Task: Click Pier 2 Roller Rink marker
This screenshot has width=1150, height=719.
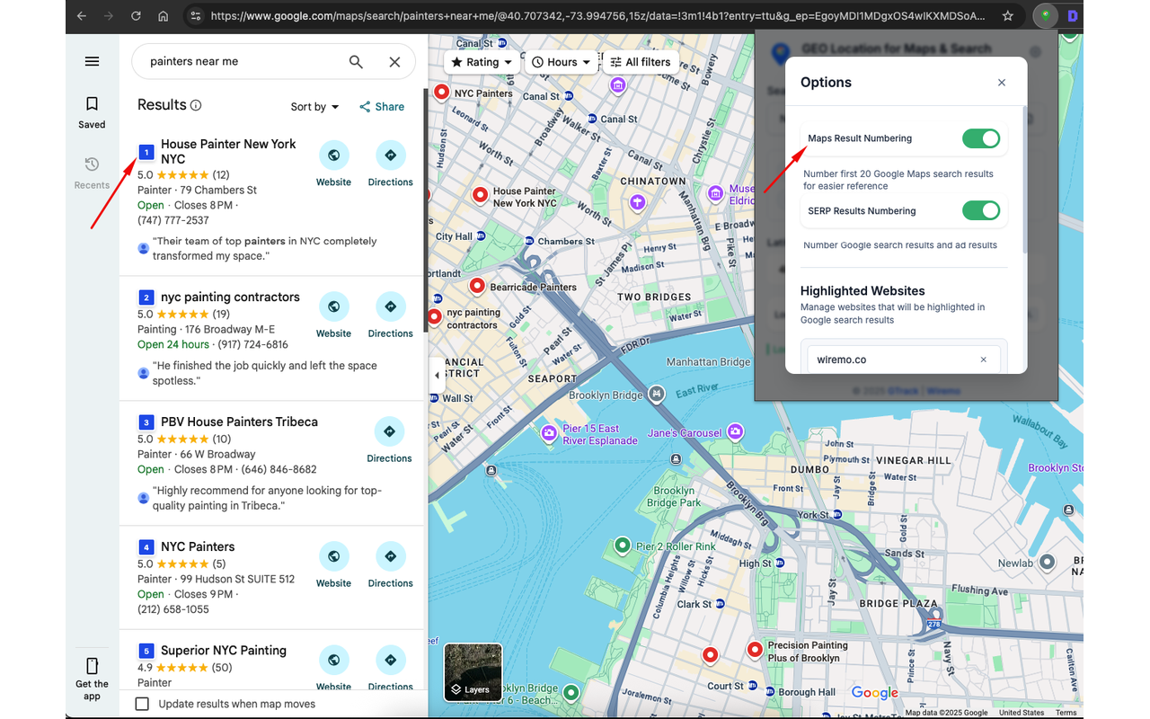Action: (622, 545)
